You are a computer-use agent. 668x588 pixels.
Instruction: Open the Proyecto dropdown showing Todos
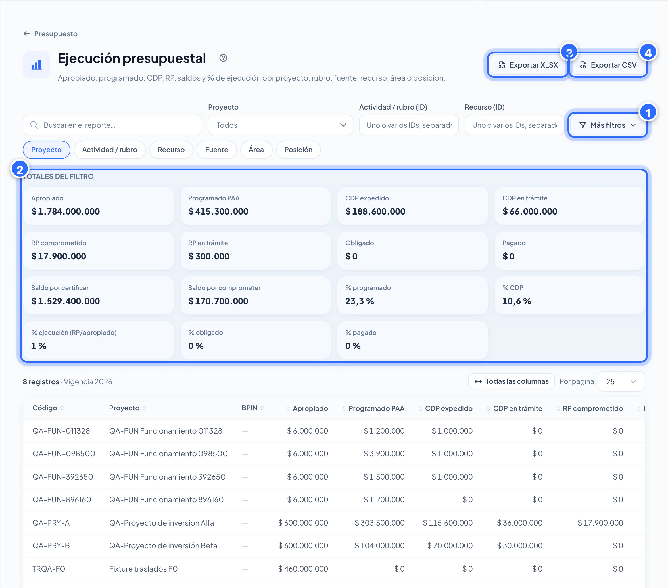pos(280,125)
